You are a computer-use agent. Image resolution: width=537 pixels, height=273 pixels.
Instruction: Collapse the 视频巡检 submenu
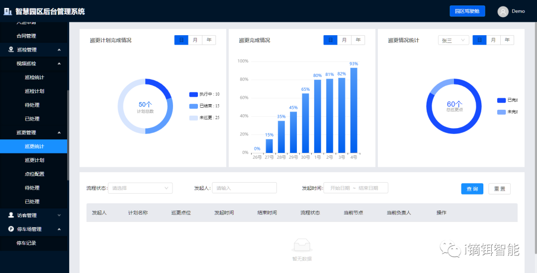59,64
